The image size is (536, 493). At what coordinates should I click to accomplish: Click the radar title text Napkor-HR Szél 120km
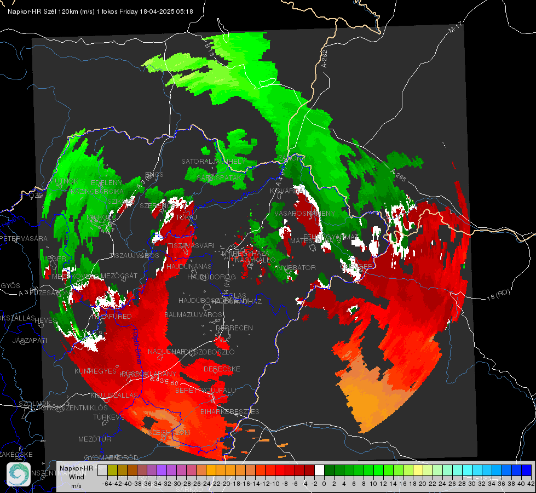coord(43,12)
